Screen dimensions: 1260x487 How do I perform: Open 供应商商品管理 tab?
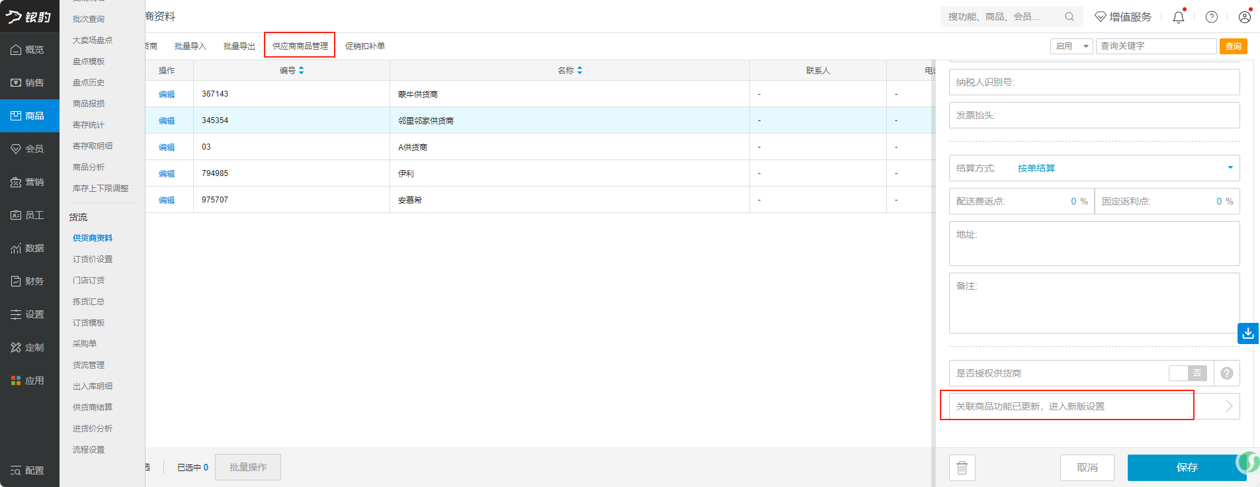click(x=300, y=46)
